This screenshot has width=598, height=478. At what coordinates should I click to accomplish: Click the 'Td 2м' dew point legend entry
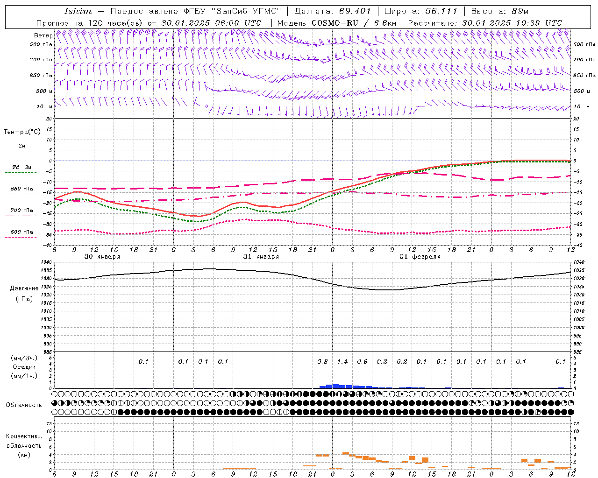click(22, 167)
